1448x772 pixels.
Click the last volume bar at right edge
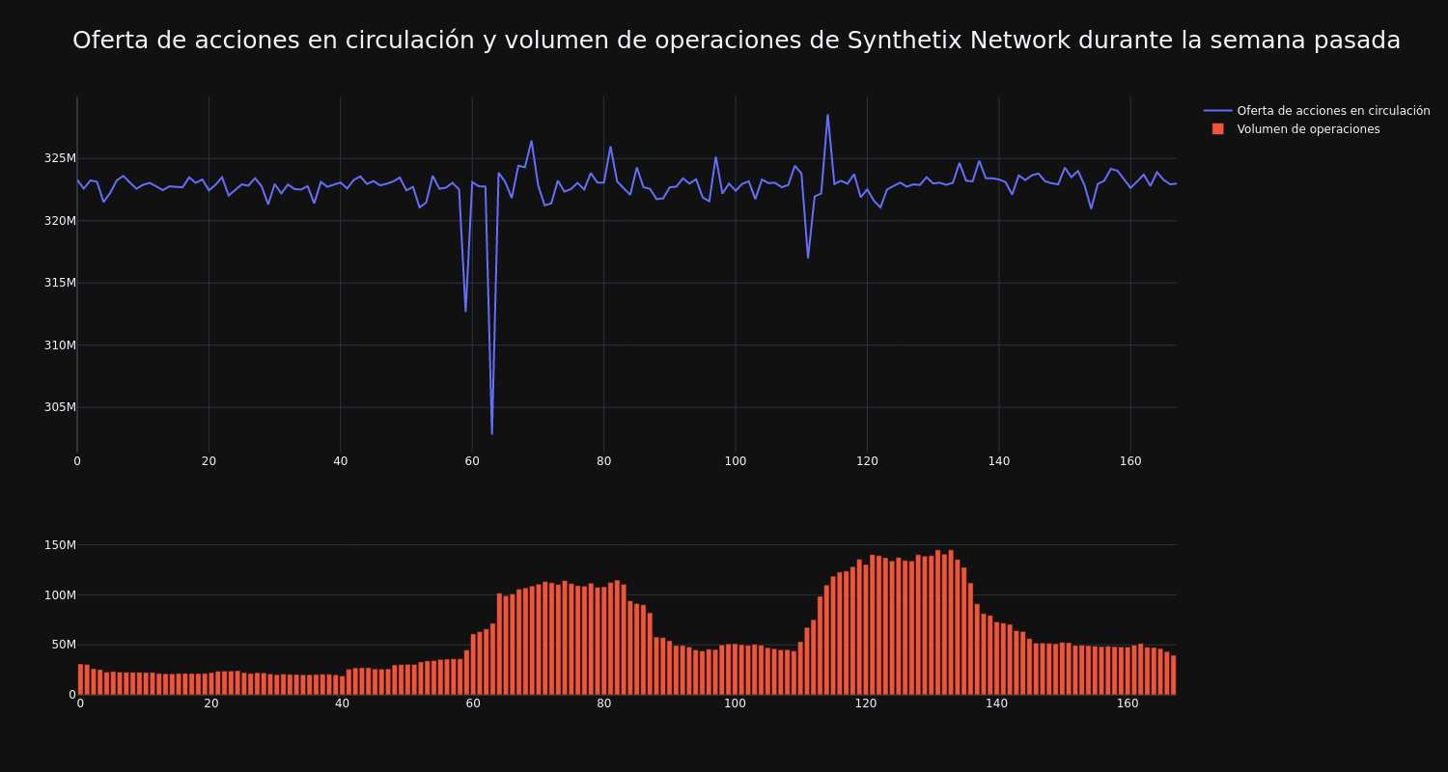tap(1174, 675)
